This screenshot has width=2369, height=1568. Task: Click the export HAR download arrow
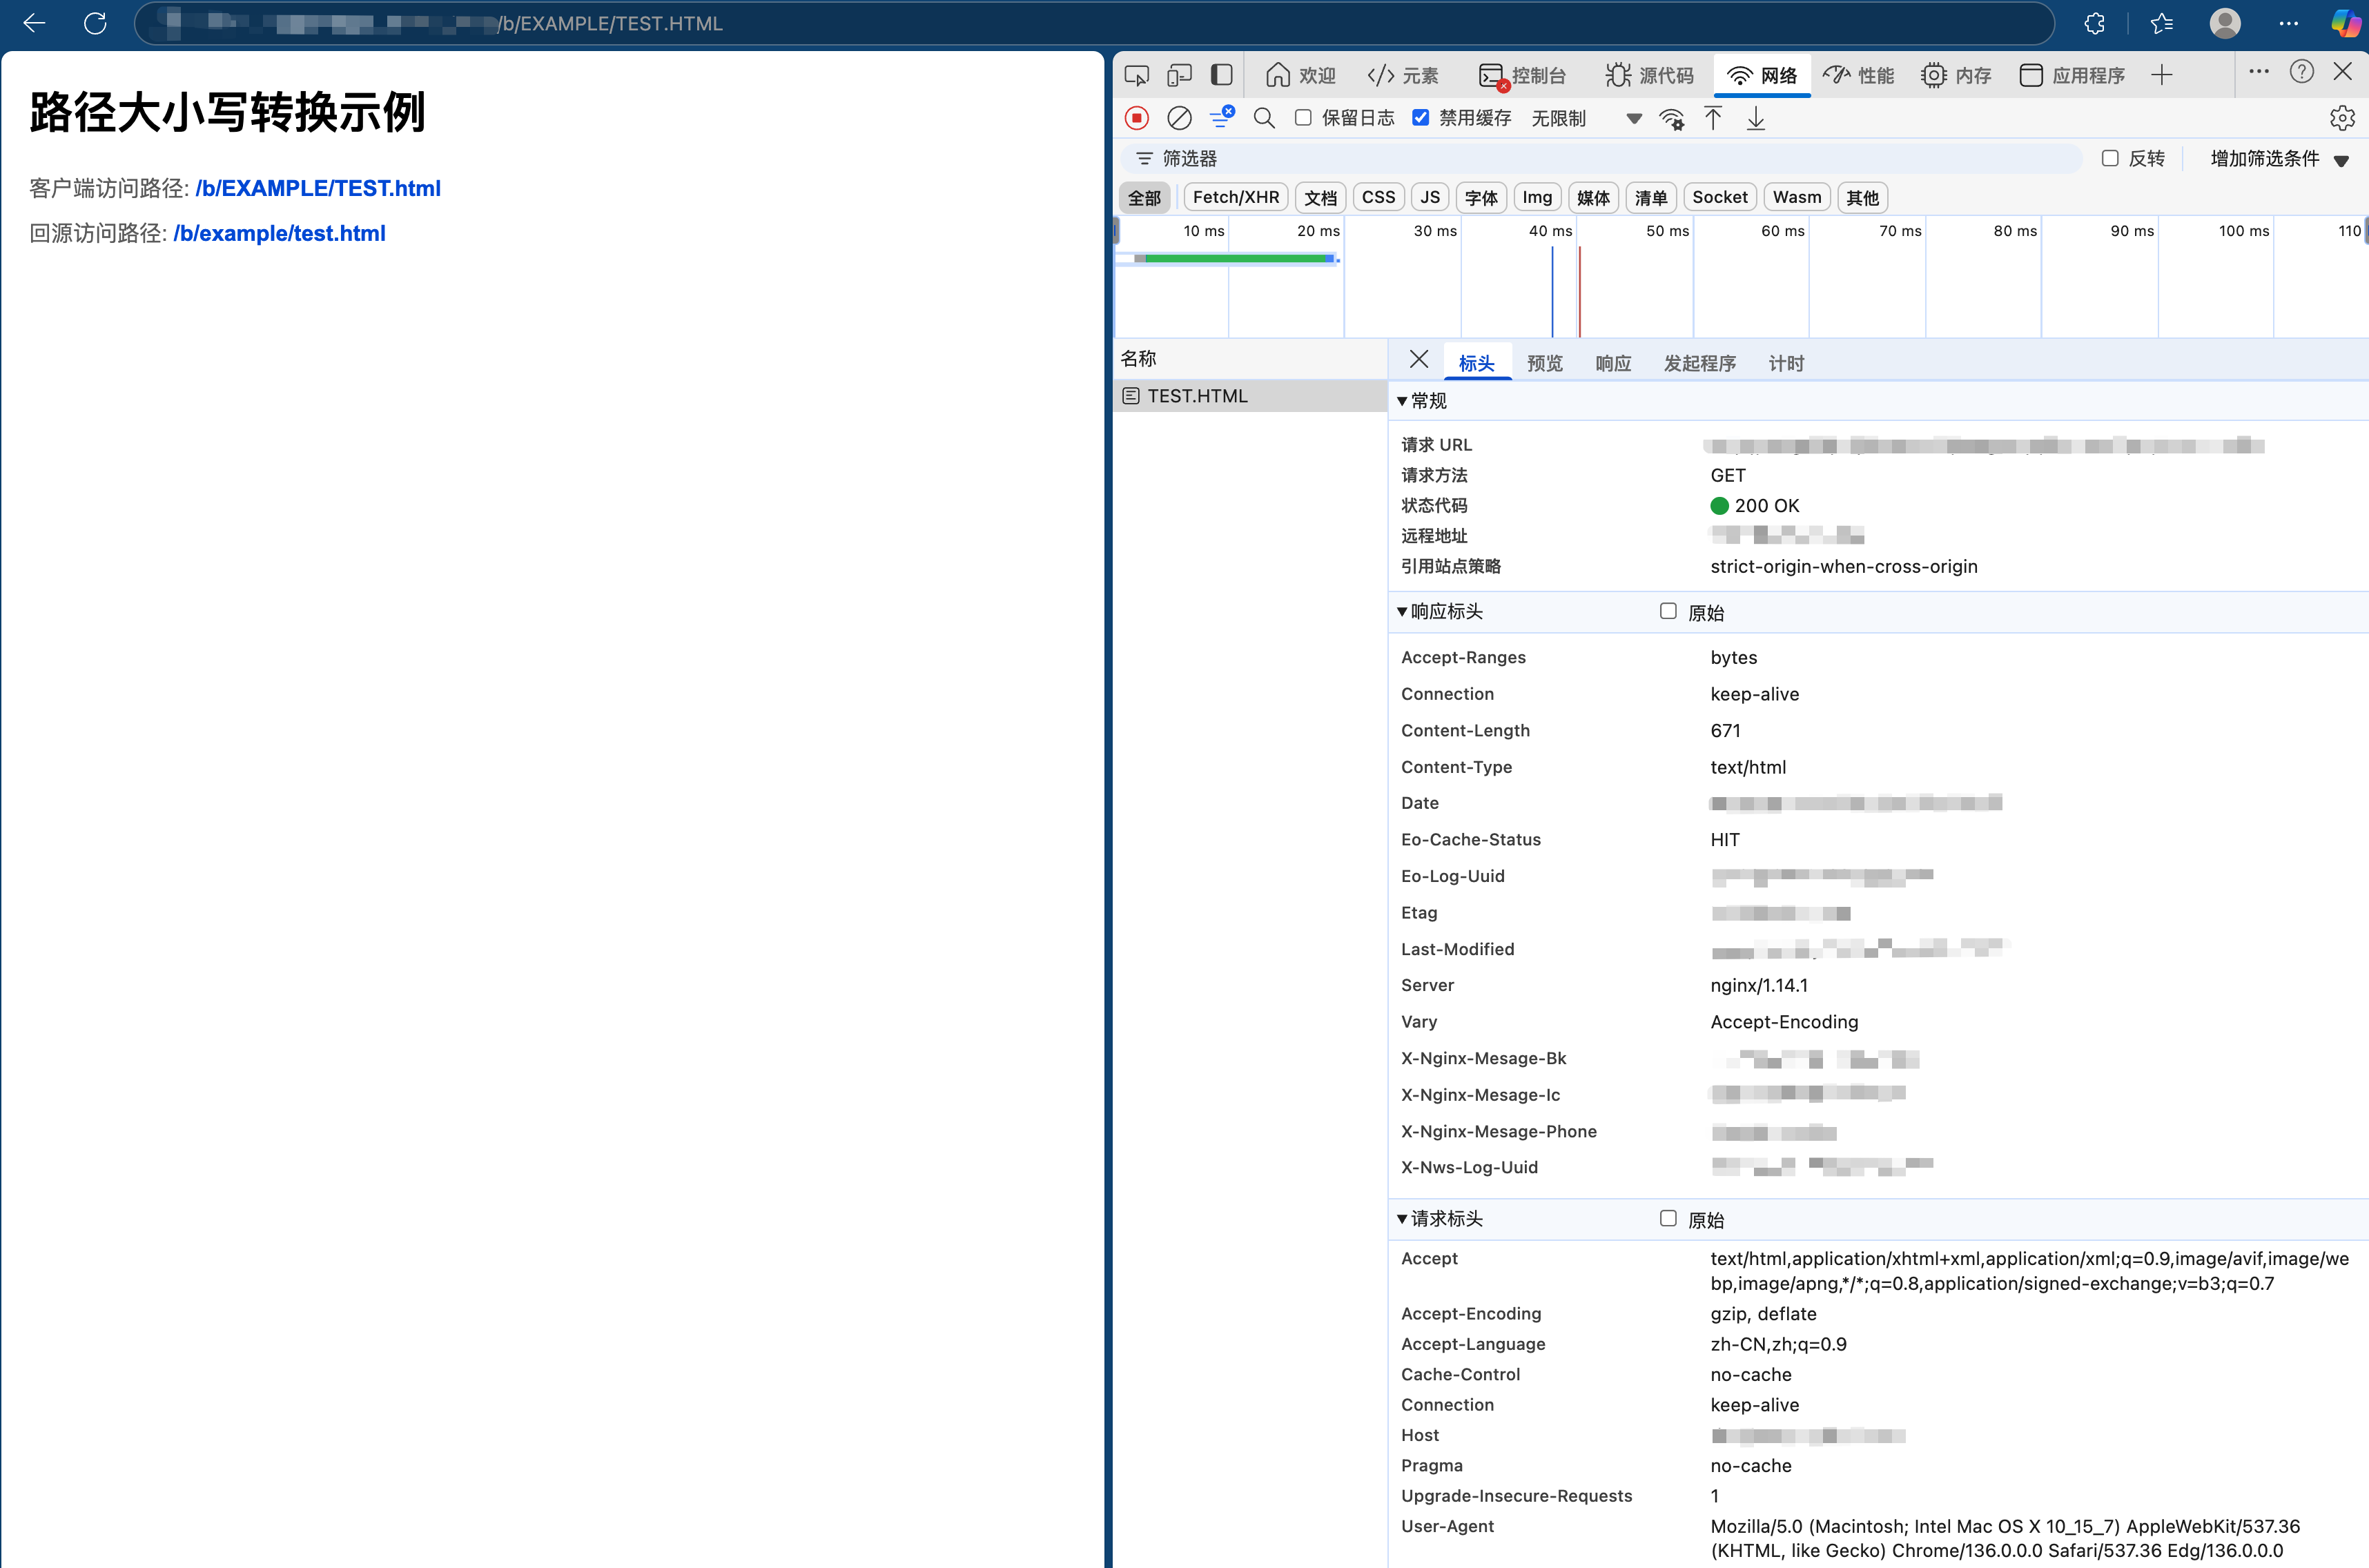pos(1756,118)
